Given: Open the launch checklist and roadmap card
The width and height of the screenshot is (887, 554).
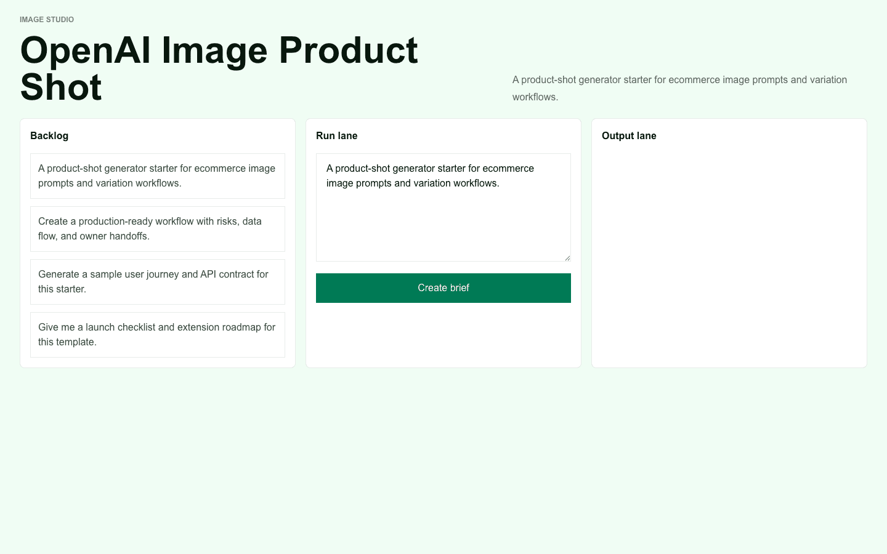Looking at the screenshot, I should click(158, 335).
